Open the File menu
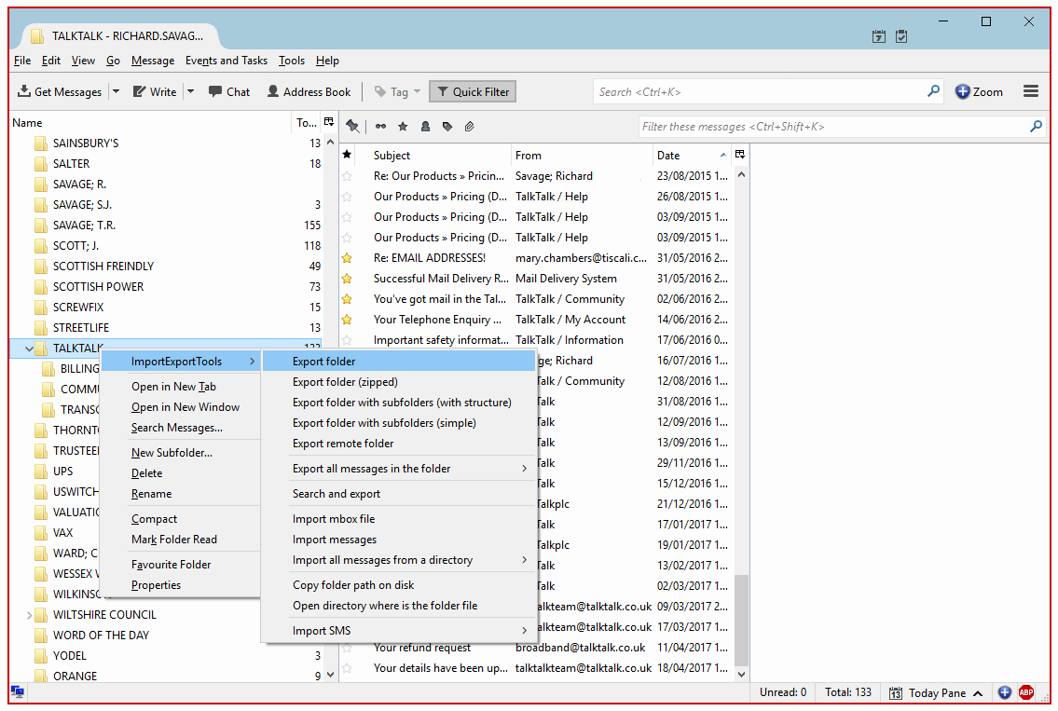Screen dimensions: 1058x711 [22, 61]
